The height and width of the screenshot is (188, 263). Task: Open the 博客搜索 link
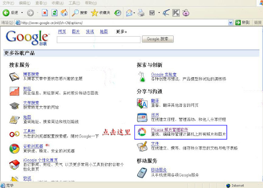31,74
